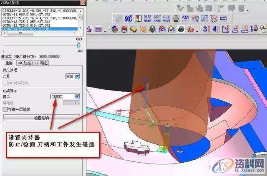Viewport: 267px width, 176px height.
Task: Open the 显示 dropdown showing 当前层
Action: (x=65, y=97)
